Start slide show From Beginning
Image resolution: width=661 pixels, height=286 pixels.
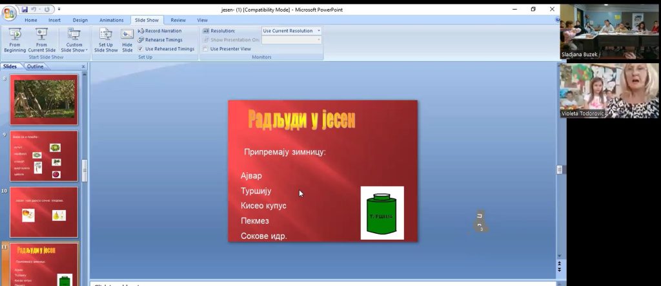(14, 39)
